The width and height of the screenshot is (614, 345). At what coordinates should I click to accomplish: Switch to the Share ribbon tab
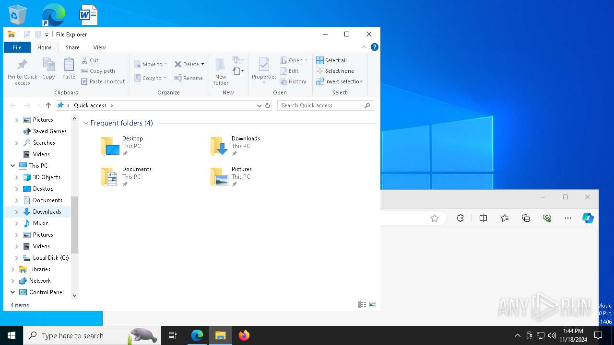point(72,47)
